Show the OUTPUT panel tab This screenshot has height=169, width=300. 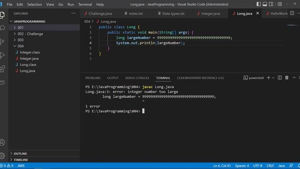tap(112, 78)
